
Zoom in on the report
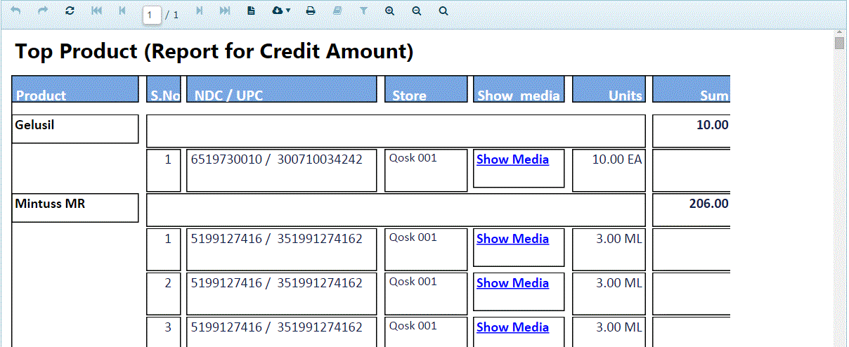[390, 11]
